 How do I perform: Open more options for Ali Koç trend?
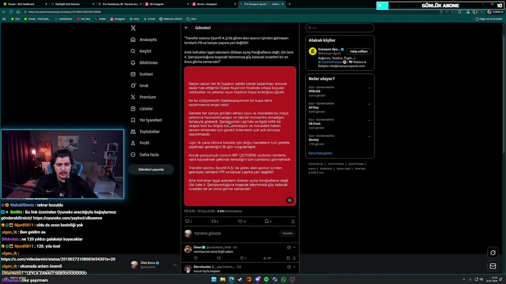[369, 104]
